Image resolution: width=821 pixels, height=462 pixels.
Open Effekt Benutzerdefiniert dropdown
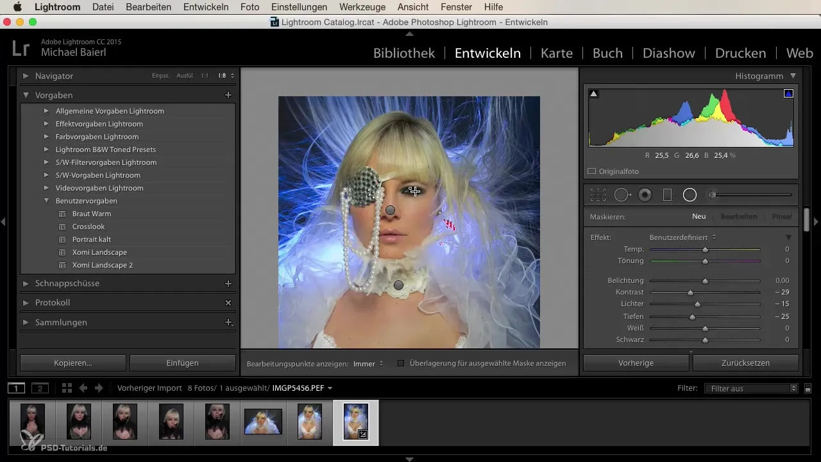pos(683,237)
